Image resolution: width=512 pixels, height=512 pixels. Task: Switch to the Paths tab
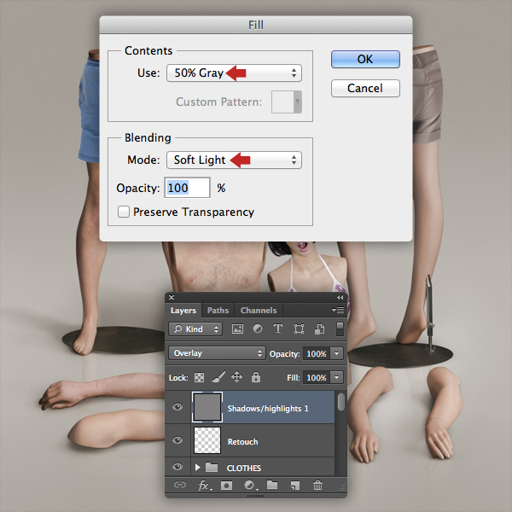tap(218, 311)
